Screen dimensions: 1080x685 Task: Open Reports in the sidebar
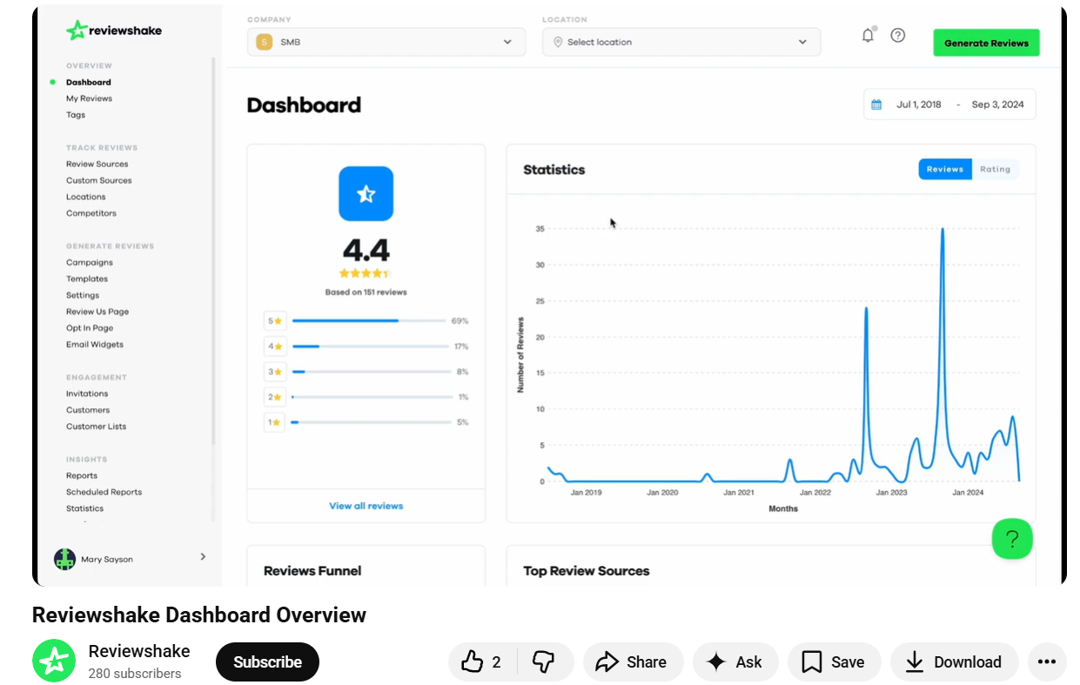[x=82, y=476]
